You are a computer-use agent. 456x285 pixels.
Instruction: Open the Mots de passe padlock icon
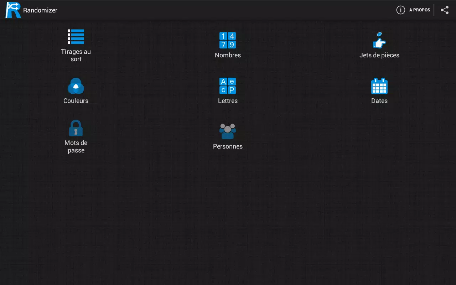pos(76,128)
